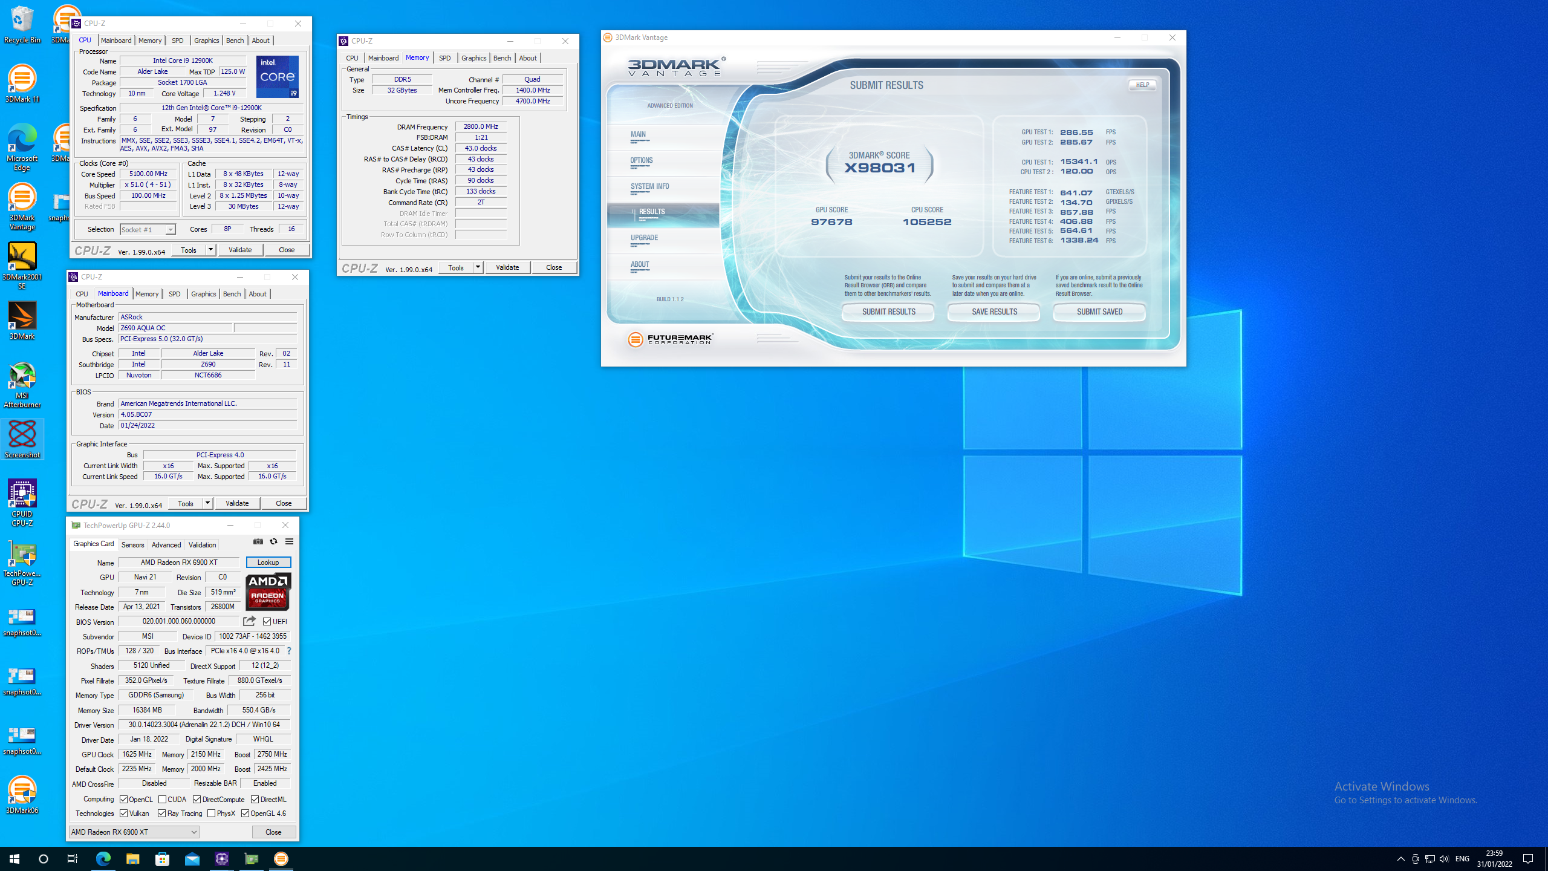
Task: Click the BIOS Version field in GPU-Z
Action: 179,621
